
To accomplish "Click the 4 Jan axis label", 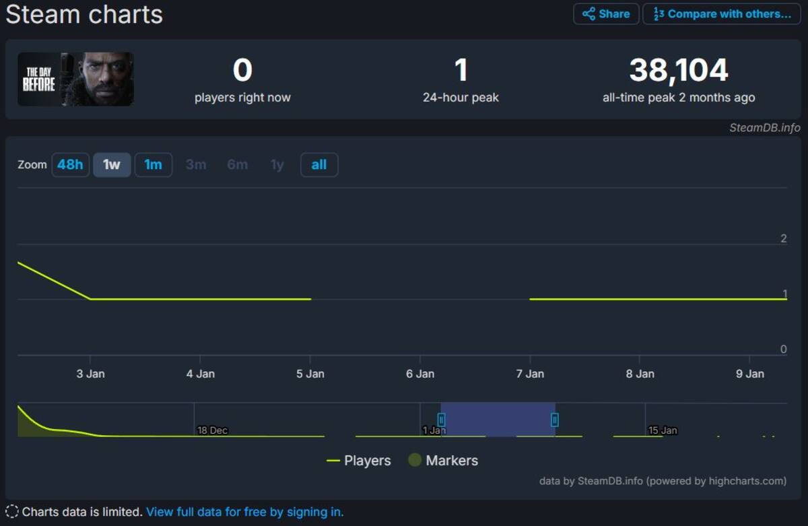I will pyautogui.click(x=200, y=374).
